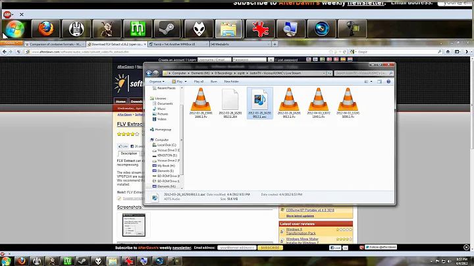Refresh the Explorer address bar location
This screenshot has width=474, height=266.
pyautogui.click(x=330, y=73)
